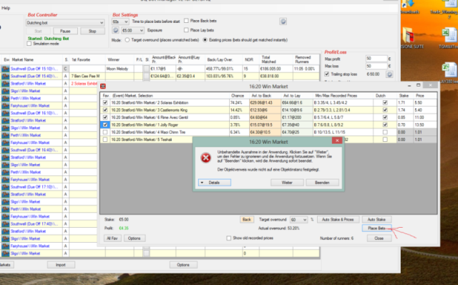This screenshot has width=458, height=285.
Task: Click the Moon Melody winner cell
Action: (120, 69)
